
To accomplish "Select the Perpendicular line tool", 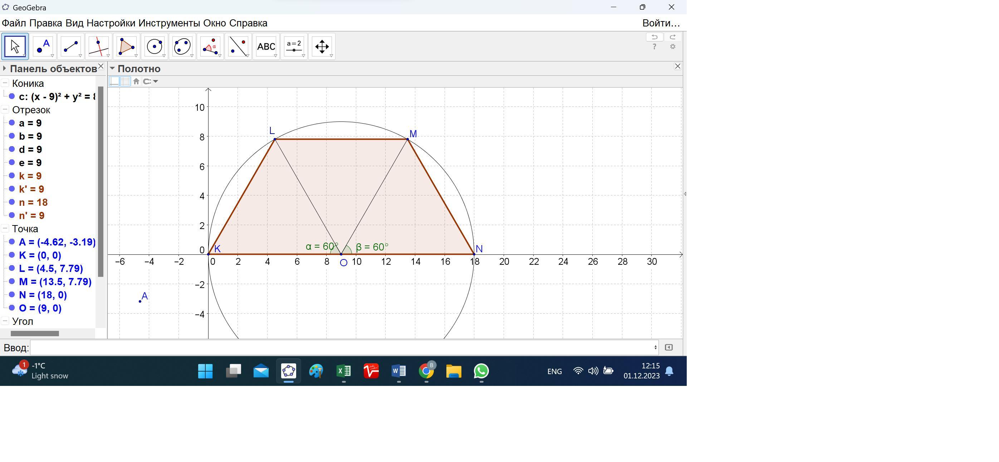I will coord(98,46).
